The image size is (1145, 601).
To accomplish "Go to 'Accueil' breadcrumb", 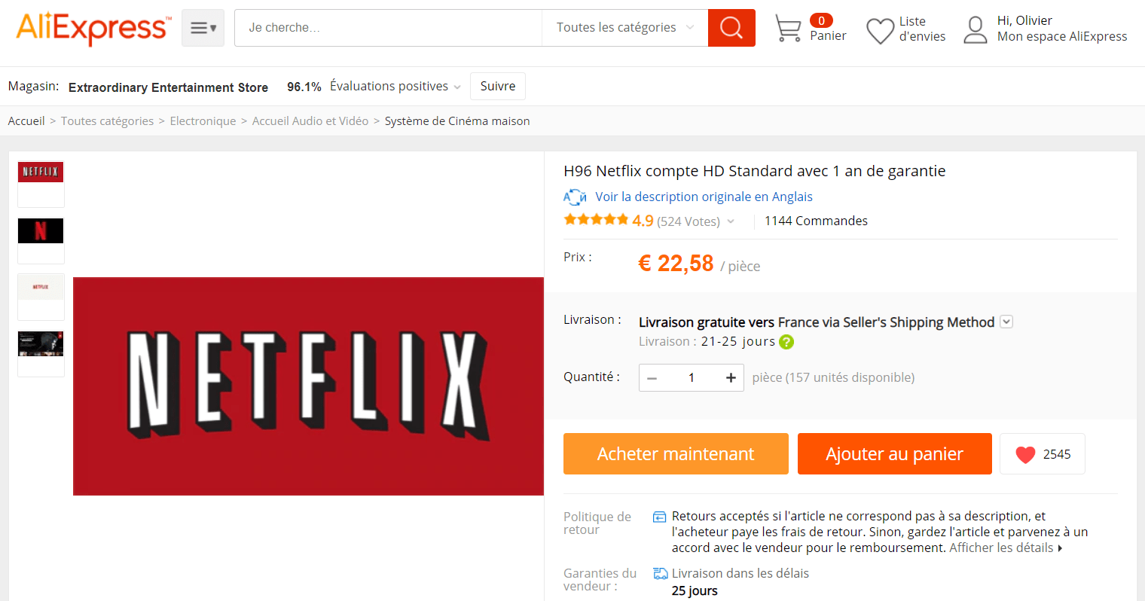I will click(x=26, y=121).
